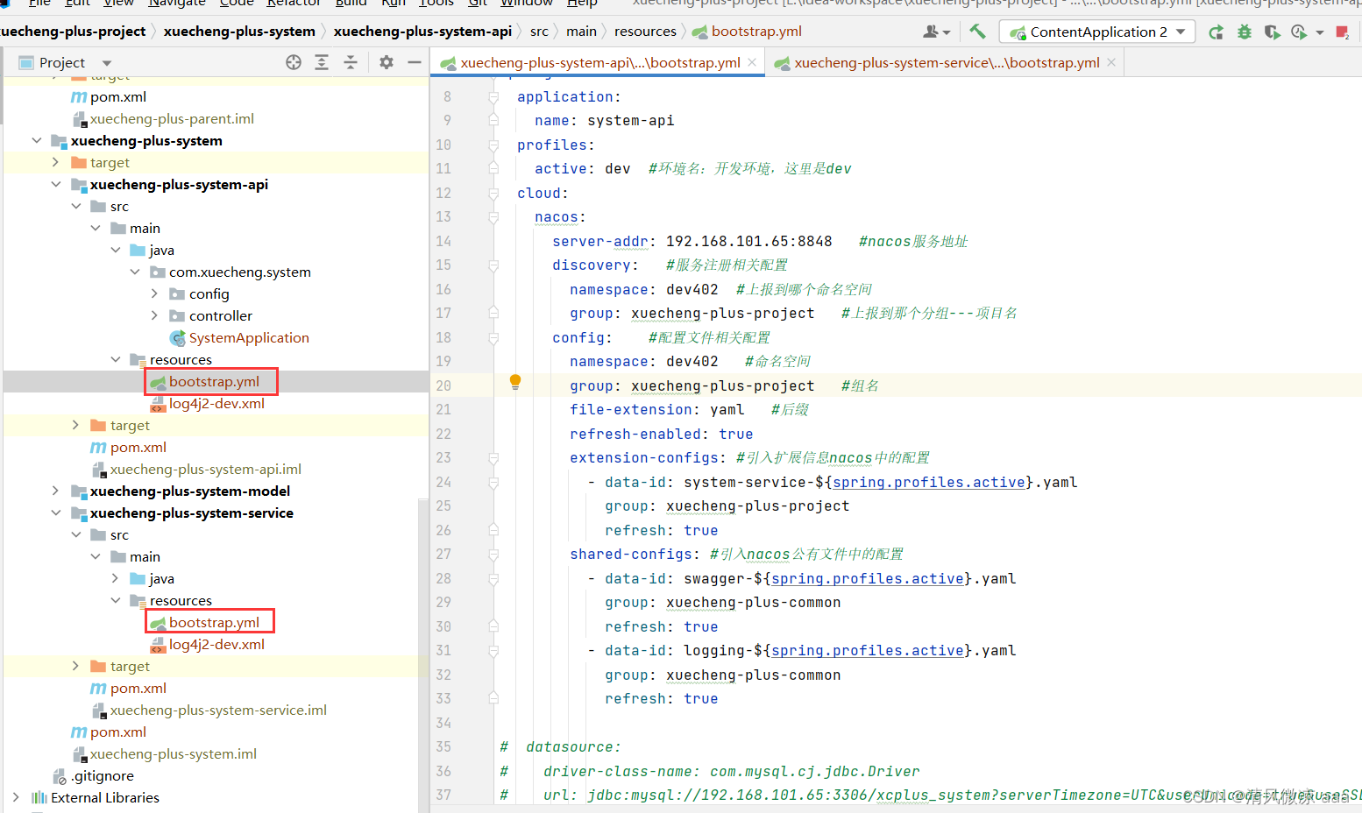Open the Window menu
The image size is (1362, 813).
[526, 4]
